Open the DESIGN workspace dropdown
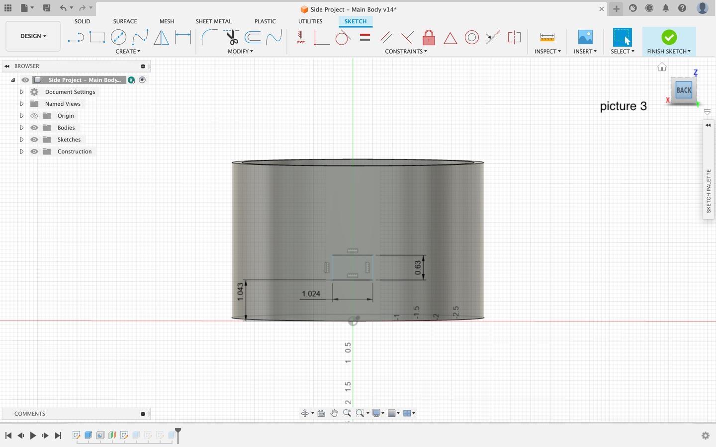 [x=33, y=36]
